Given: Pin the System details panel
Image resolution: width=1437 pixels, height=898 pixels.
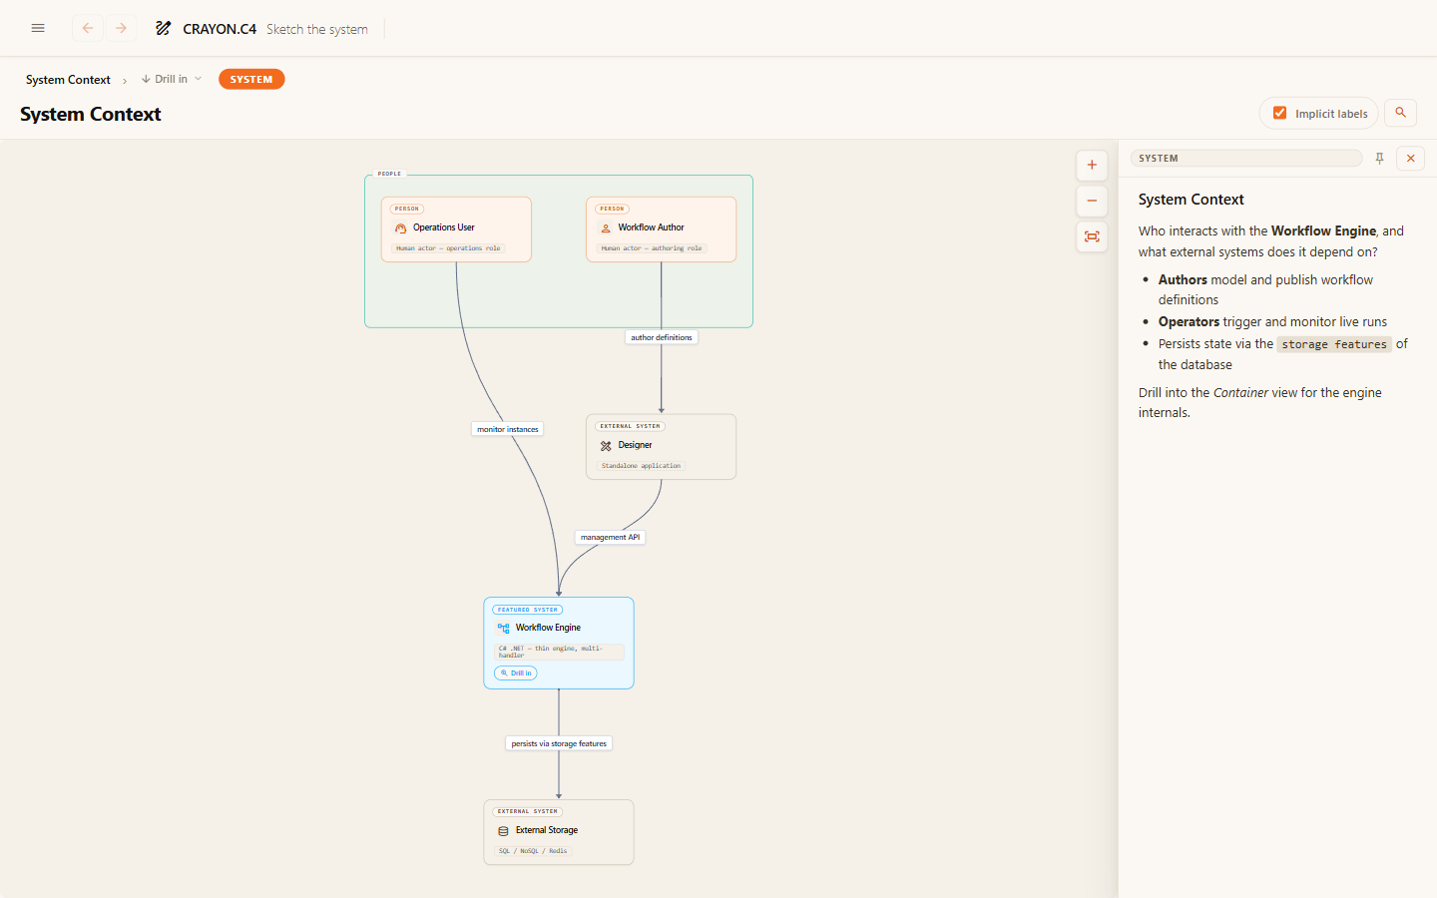Looking at the screenshot, I should click(x=1379, y=159).
